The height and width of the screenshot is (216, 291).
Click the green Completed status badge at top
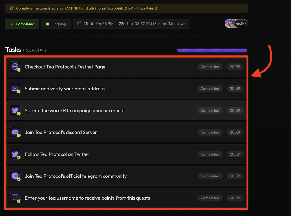(x=22, y=24)
